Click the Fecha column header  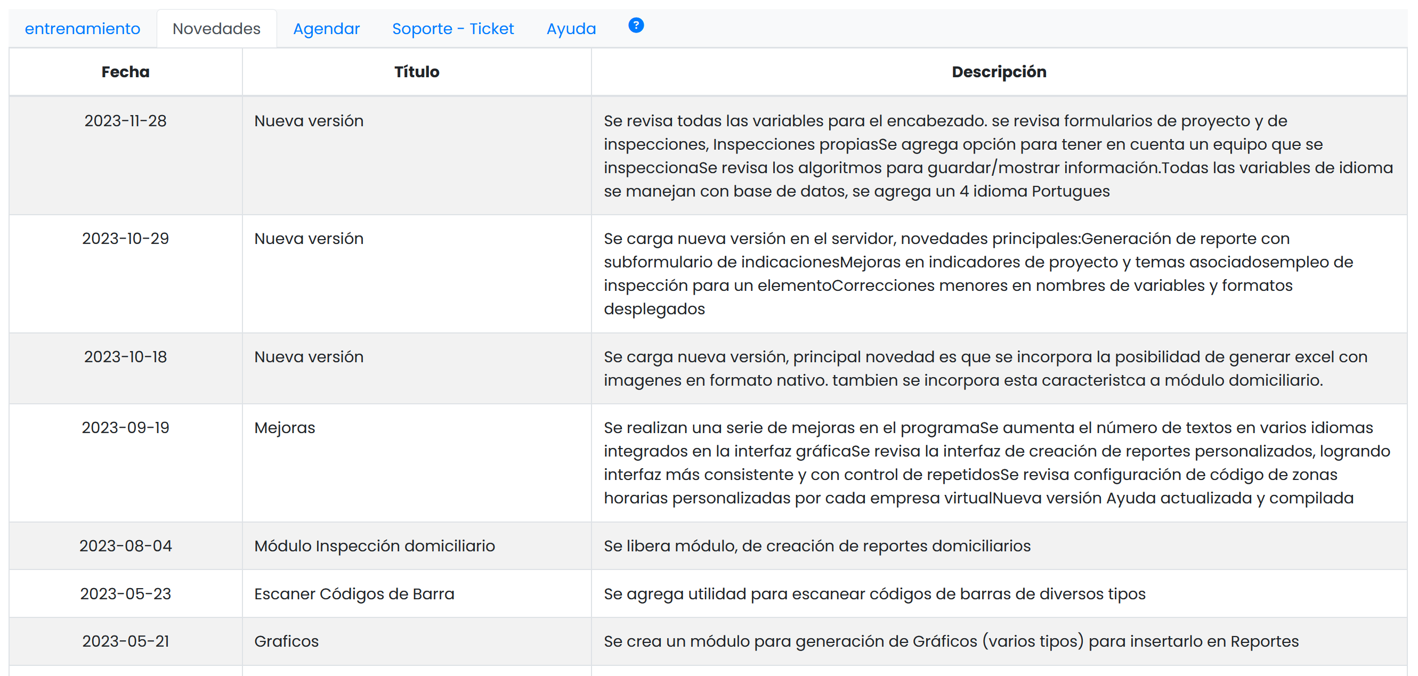click(x=126, y=72)
